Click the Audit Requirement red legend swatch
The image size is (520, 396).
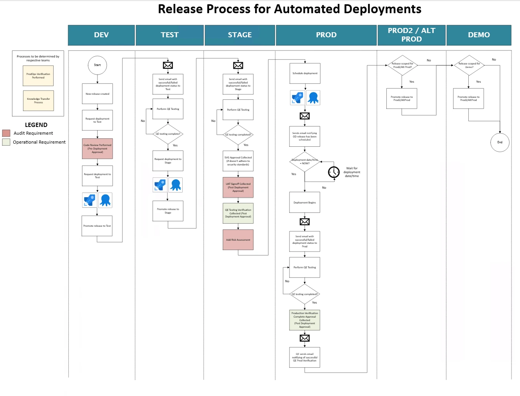pyautogui.click(x=6, y=133)
